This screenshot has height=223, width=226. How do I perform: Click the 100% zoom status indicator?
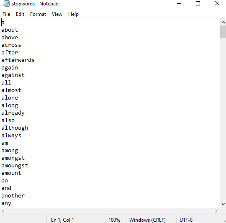[114, 220]
